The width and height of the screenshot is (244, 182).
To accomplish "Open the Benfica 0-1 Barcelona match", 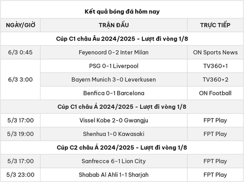I will [x=114, y=93].
